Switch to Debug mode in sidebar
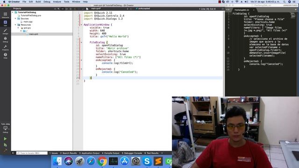 pyautogui.click(x=5, y=39)
